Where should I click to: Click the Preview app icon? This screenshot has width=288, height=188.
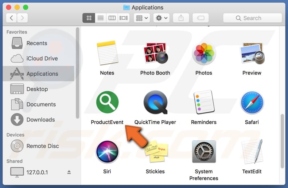tap(252, 53)
